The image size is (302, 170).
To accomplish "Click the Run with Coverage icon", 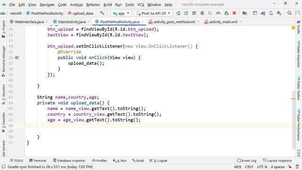I will pyautogui.click(x=210, y=13).
